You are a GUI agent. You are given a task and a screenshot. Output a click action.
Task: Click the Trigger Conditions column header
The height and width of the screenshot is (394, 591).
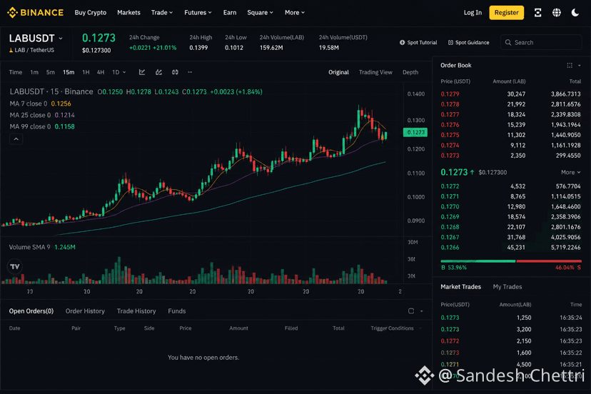point(392,328)
